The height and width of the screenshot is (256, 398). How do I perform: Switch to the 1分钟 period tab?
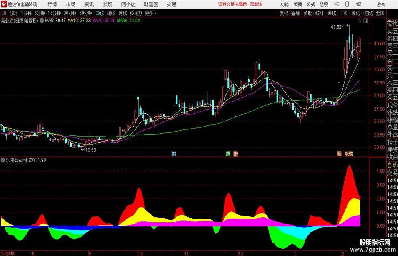(26, 13)
